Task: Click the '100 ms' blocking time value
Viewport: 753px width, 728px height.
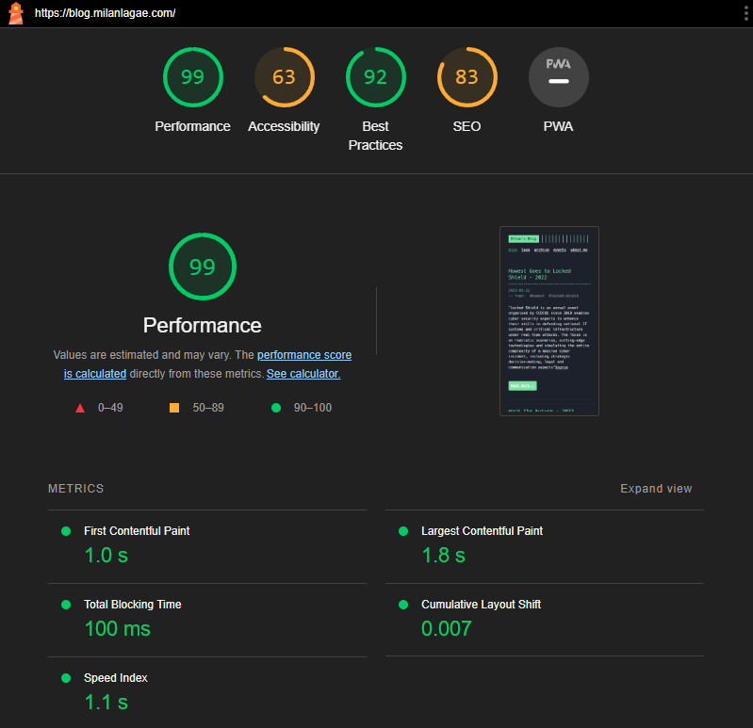Action: point(118,629)
